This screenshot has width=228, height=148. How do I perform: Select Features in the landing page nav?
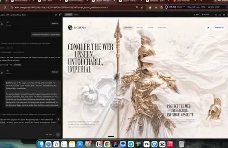[x=128, y=28]
